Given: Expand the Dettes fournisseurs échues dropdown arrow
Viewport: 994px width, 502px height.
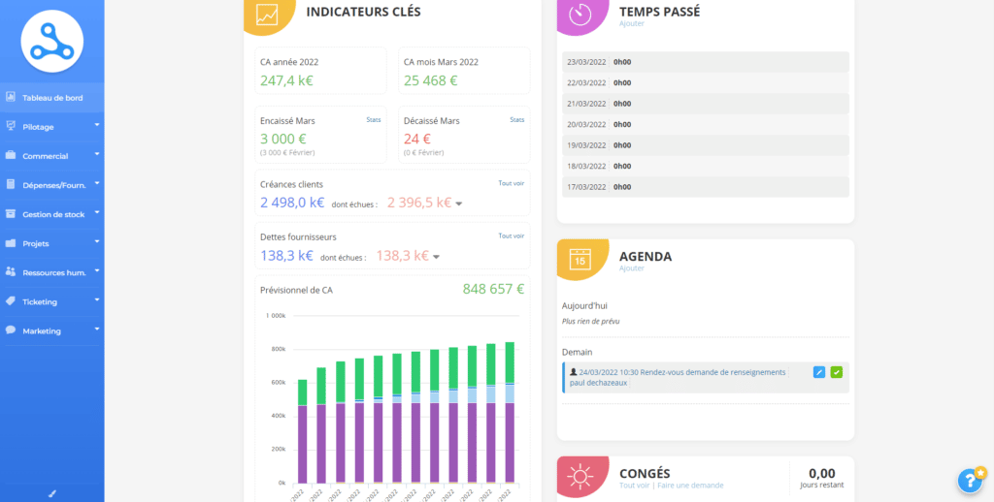Looking at the screenshot, I should [x=437, y=257].
